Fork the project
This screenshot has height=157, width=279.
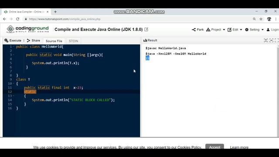pos(197,30)
